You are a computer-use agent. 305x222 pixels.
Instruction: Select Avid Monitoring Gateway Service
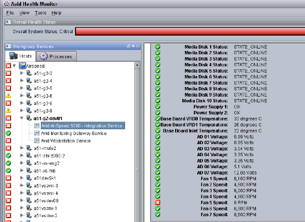click(74, 133)
